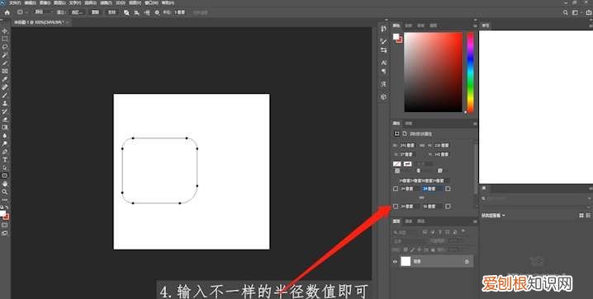Click the search icon at top right

(566, 12)
